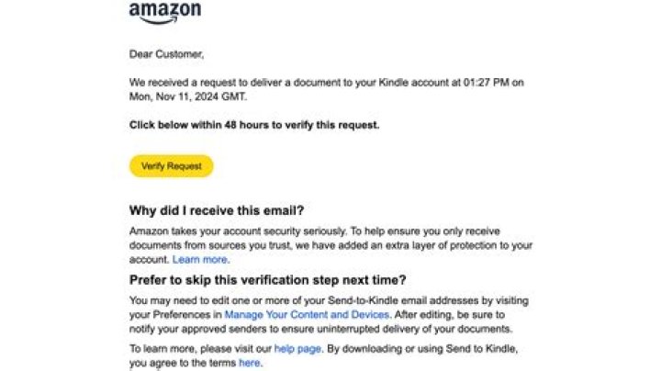The width and height of the screenshot is (661, 371).
Task: Click the 'Why did I receive this email?' heading
Action: pyautogui.click(x=217, y=211)
